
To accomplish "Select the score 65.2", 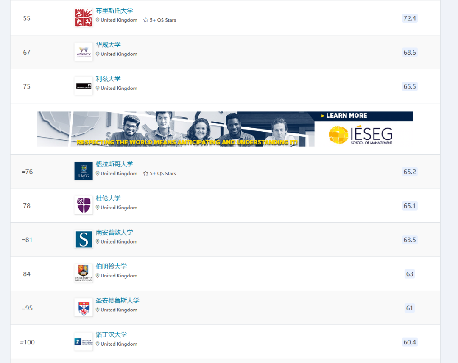I will [x=410, y=172].
